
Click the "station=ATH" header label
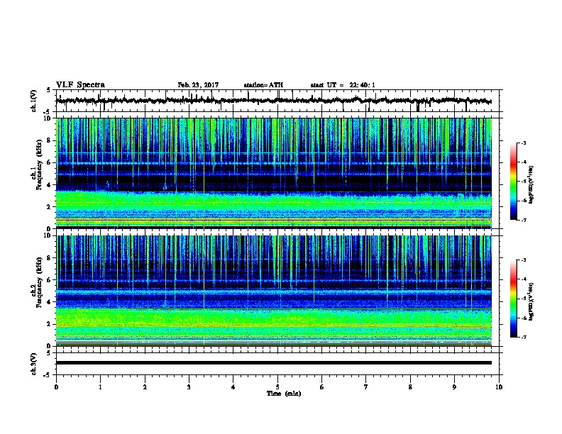263,85
